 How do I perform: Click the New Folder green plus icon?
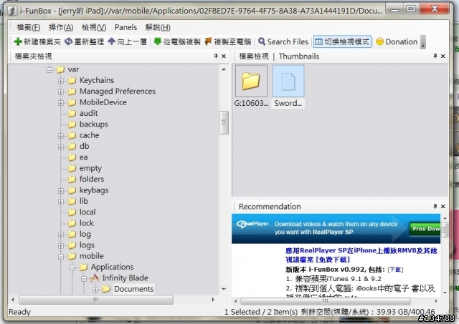coord(18,41)
